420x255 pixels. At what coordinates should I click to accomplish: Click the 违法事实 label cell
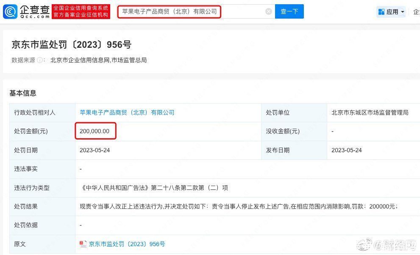pyautogui.click(x=42, y=169)
